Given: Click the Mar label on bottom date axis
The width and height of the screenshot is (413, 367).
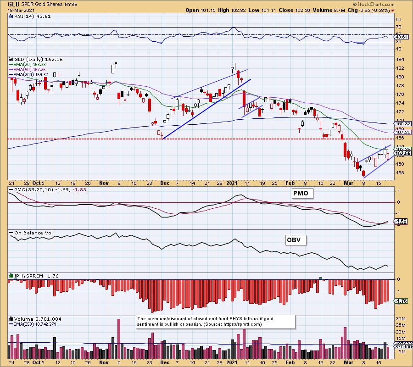Looking at the screenshot, I should (348, 362).
